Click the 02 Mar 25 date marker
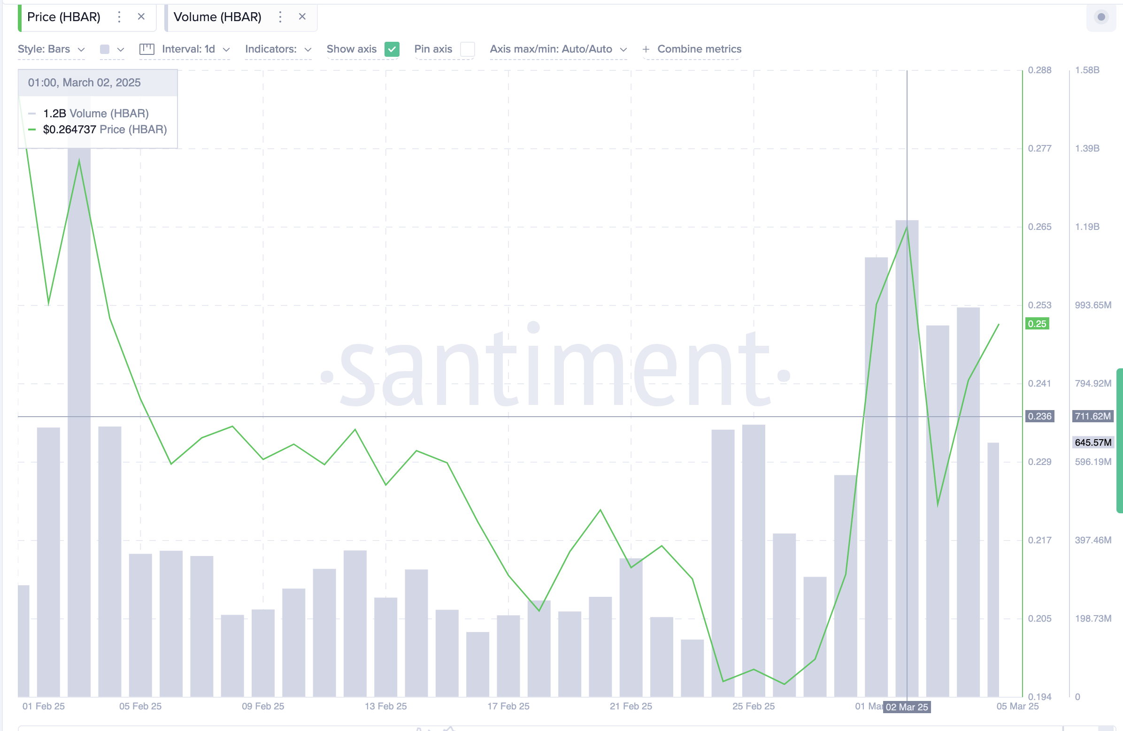This screenshot has height=731, width=1123. pos(907,707)
